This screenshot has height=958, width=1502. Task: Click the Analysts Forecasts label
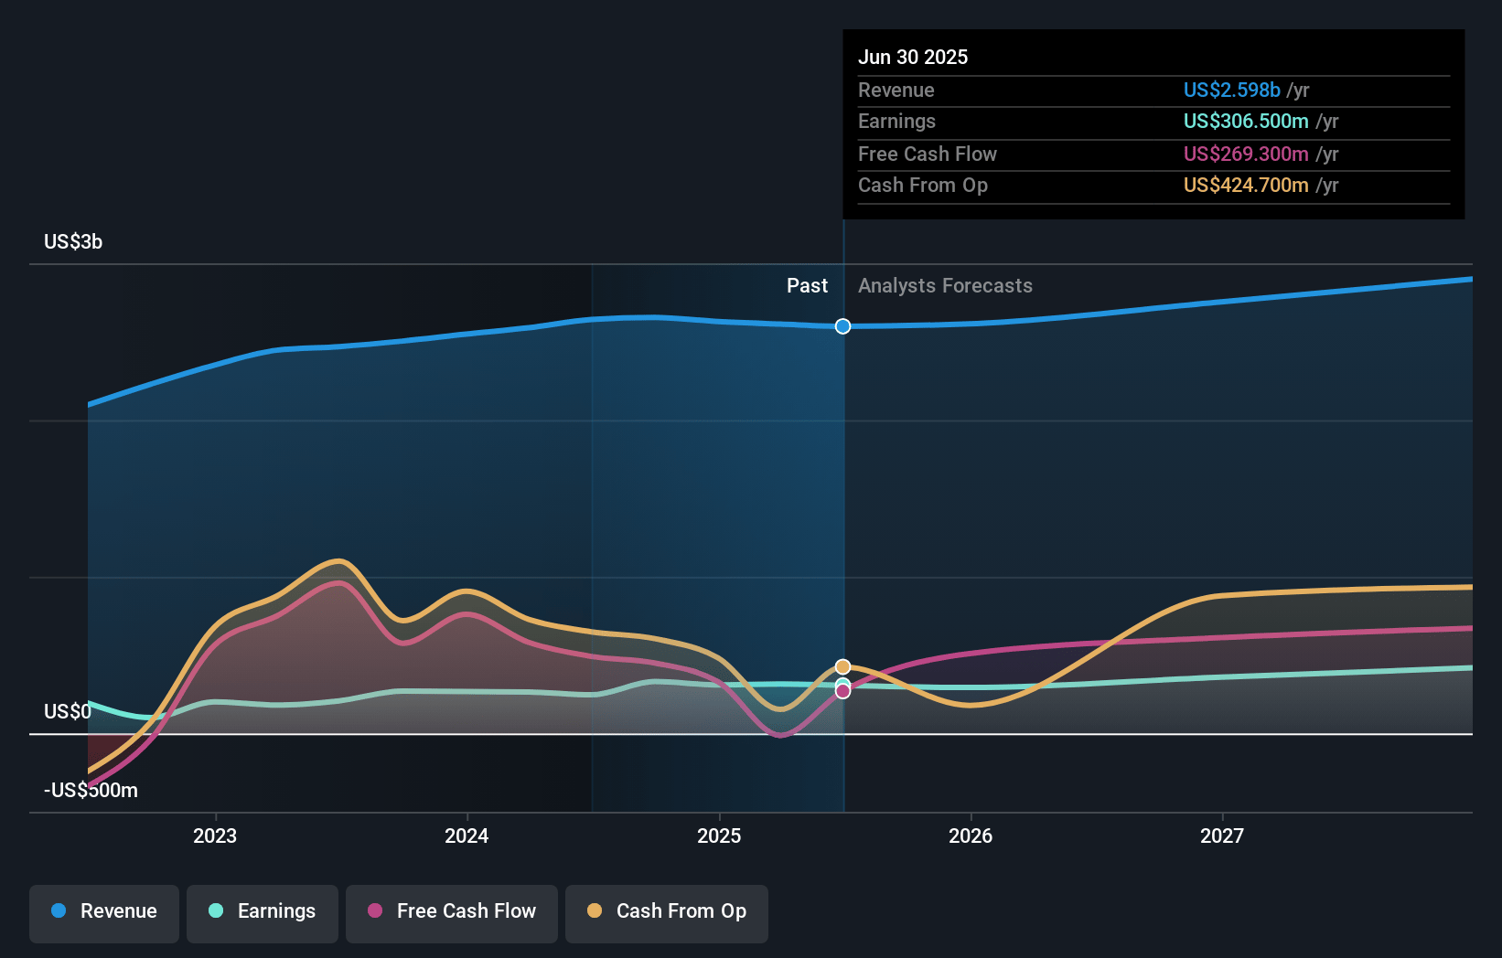click(x=945, y=285)
